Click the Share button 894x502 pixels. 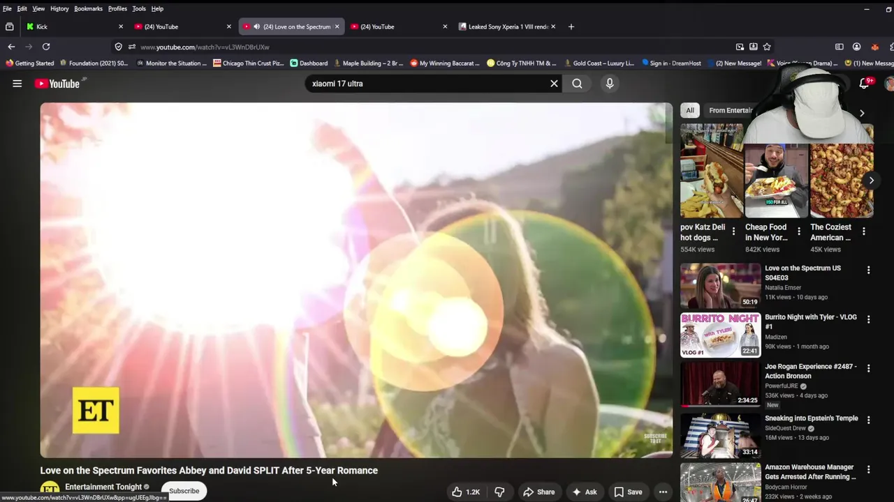pos(538,492)
